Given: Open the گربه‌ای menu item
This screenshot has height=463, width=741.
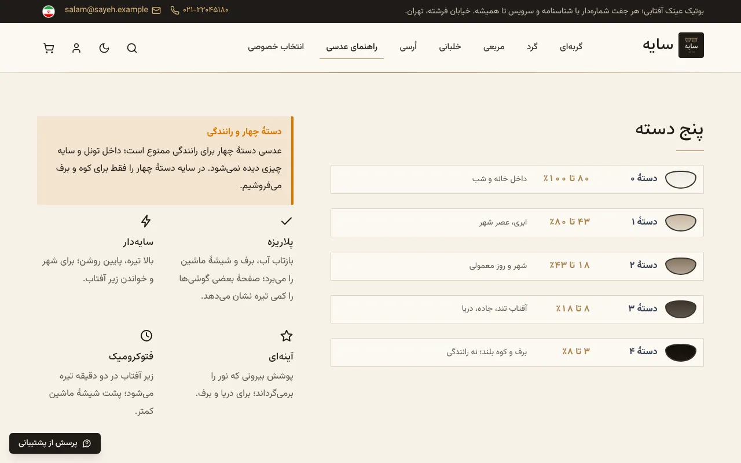Looking at the screenshot, I should (x=571, y=47).
